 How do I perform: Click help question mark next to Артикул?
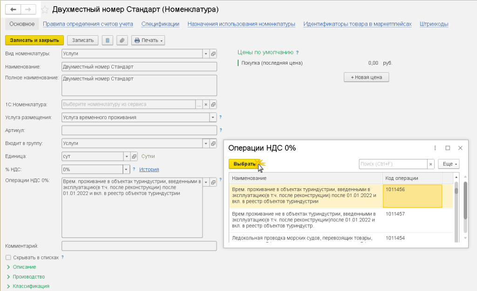(220, 131)
